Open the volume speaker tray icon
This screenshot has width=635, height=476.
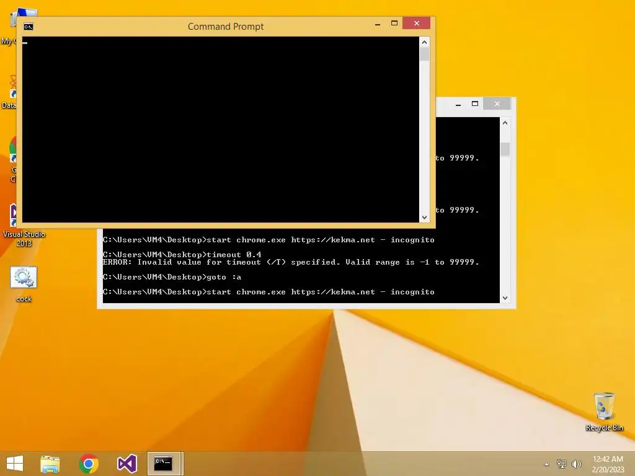(577, 464)
